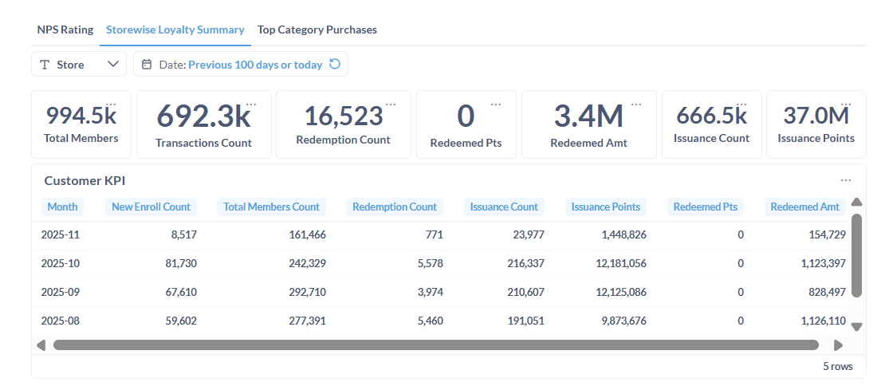889x390 pixels.
Task: Sort table by New Enroll Count header
Action: [x=151, y=207]
